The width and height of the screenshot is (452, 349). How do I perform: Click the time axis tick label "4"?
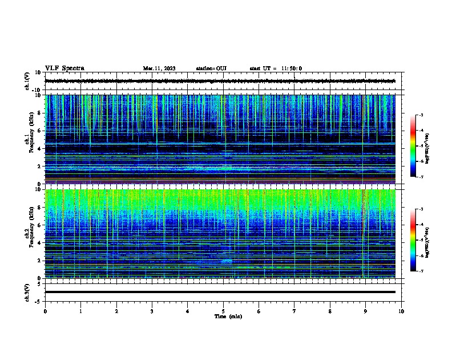point(188,311)
